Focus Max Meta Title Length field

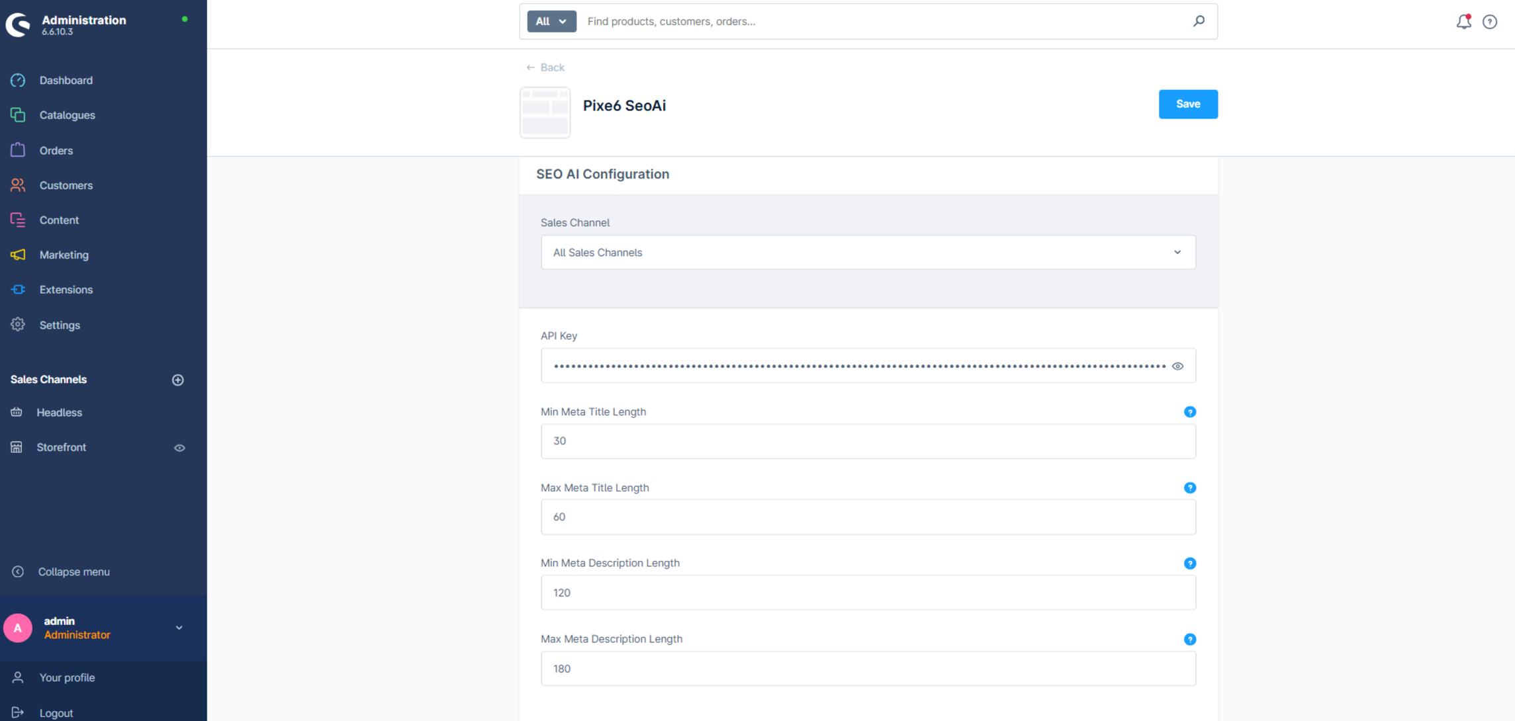(868, 517)
